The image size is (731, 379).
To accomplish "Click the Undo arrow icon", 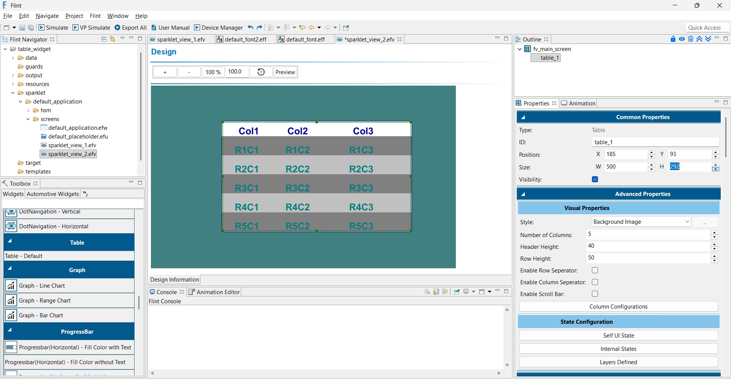I will click(250, 27).
